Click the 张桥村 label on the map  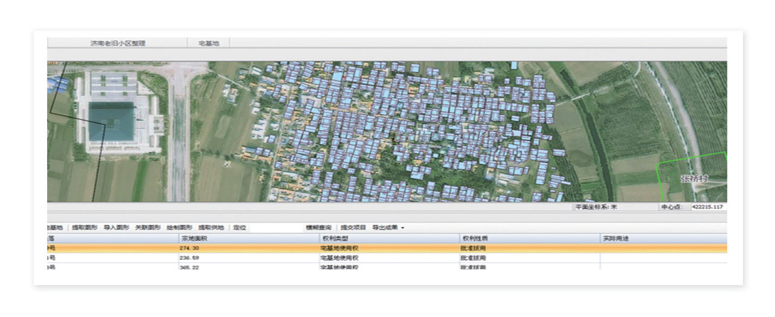[694, 179]
